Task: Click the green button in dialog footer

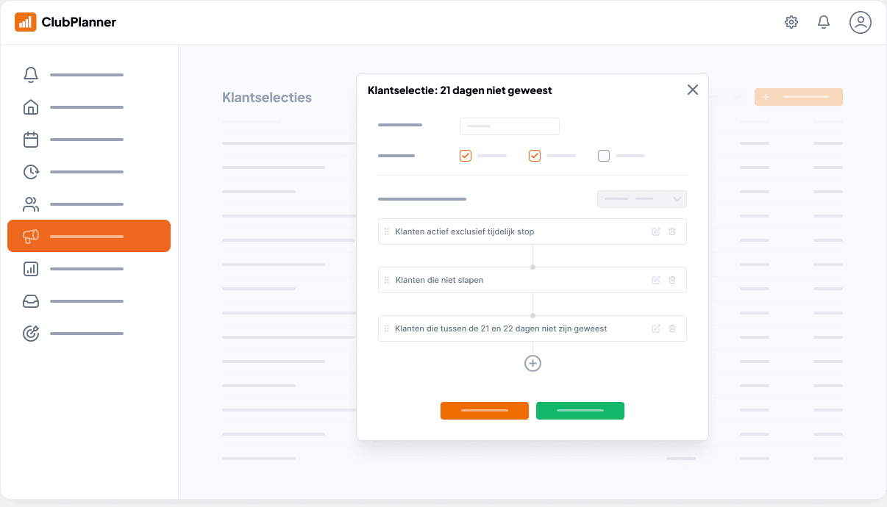Action: tap(580, 411)
